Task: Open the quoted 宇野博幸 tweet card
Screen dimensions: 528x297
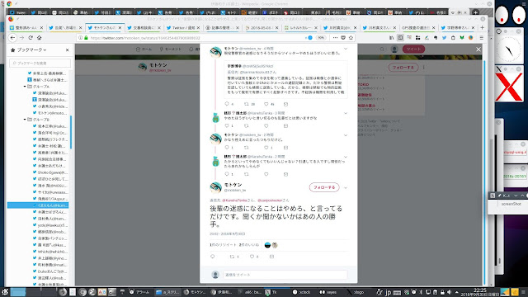Action: pos(286,79)
